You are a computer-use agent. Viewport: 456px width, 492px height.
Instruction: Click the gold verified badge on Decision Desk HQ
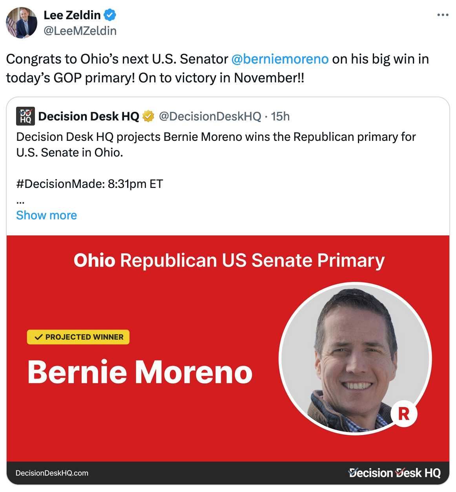click(x=148, y=116)
